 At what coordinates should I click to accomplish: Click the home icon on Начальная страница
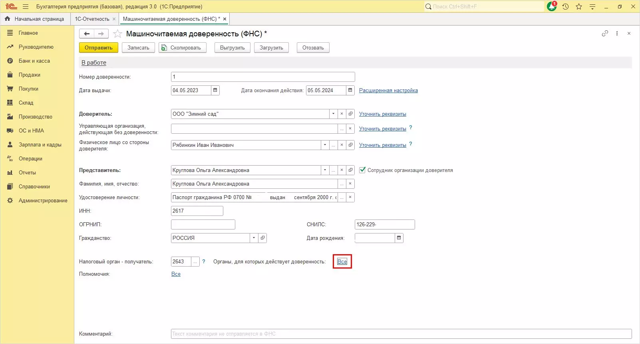pyautogui.click(x=7, y=19)
